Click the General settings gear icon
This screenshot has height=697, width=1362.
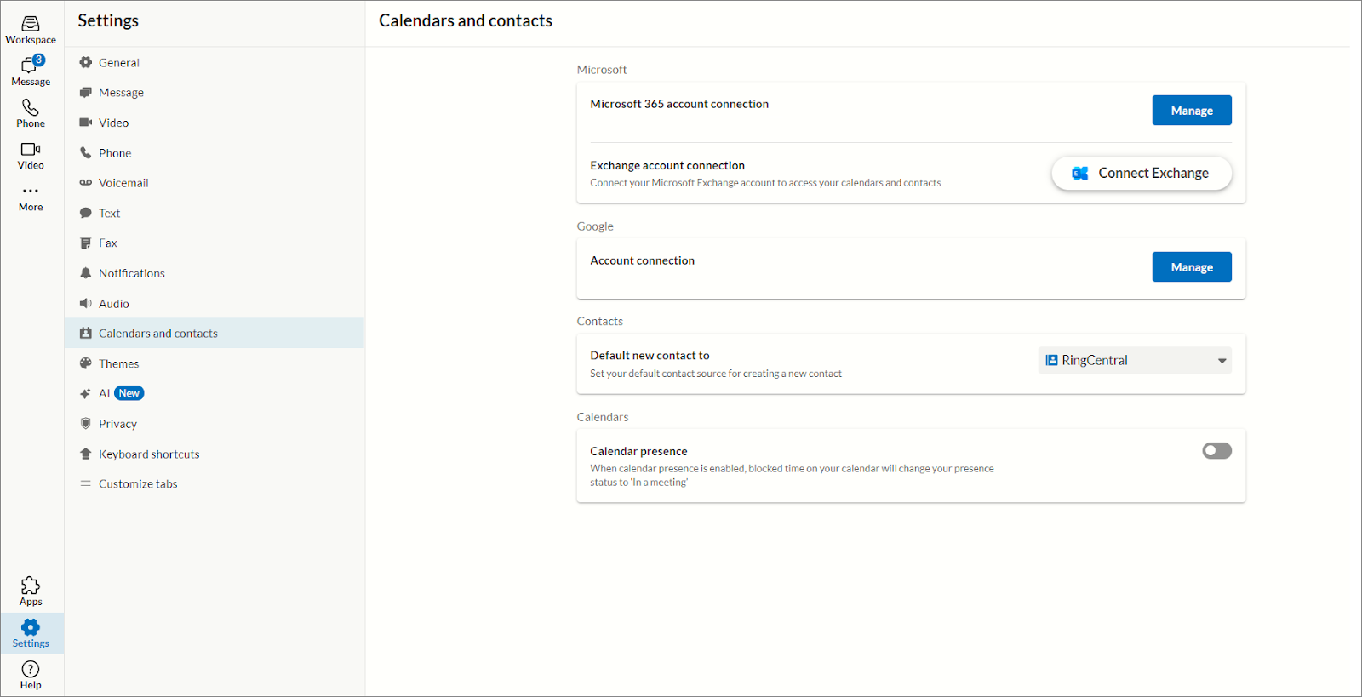click(x=85, y=62)
